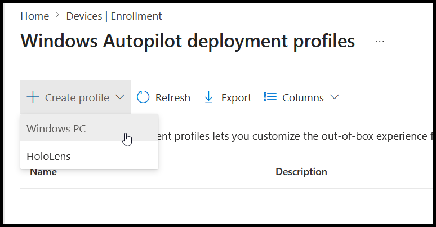Open the ellipsis more options menu

[380, 41]
